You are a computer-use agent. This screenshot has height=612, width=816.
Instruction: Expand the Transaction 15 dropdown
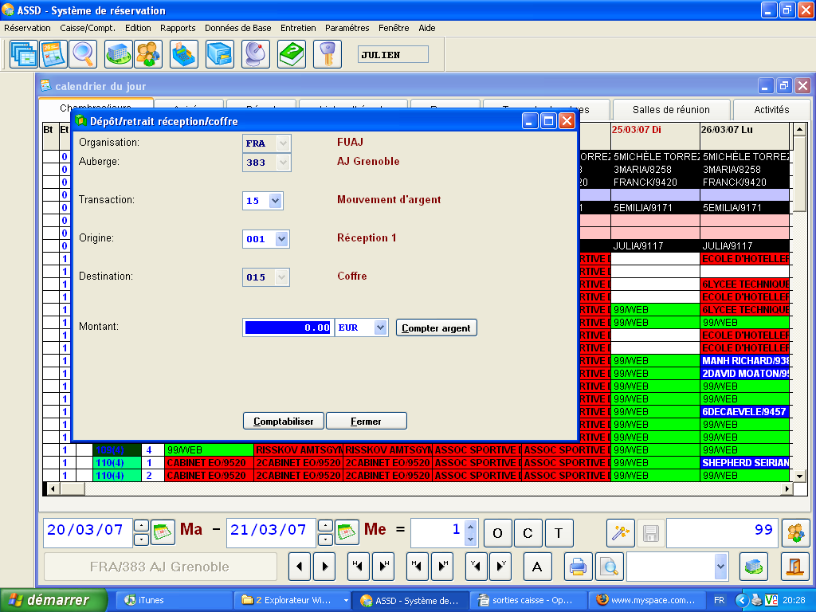coord(275,200)
